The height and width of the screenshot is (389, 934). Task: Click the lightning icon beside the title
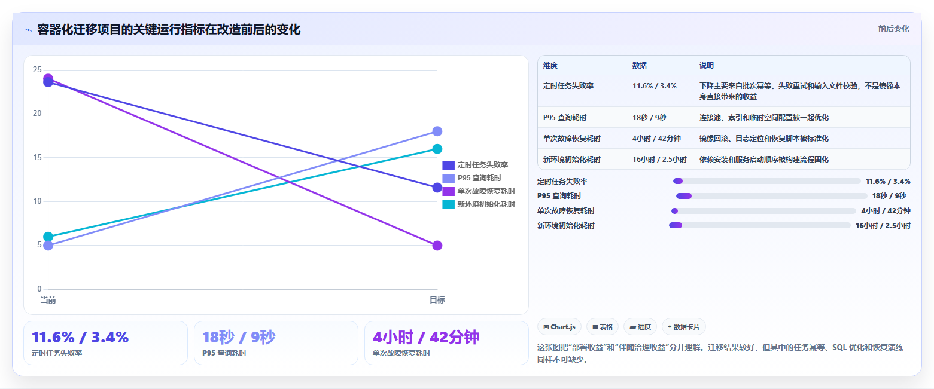click(28, 29)
